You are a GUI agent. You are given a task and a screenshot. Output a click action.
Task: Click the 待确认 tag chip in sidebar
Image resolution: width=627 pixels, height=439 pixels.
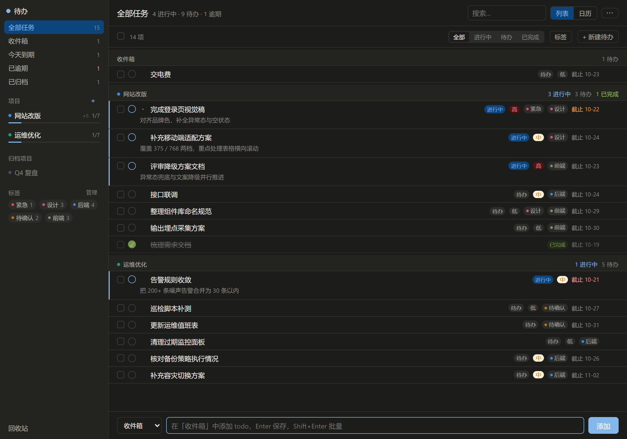pyautogui.click(x=25, y=218)
